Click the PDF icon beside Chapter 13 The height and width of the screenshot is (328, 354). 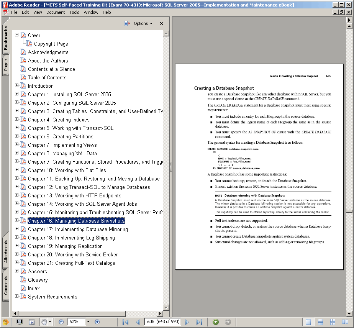tap(23, 195)
